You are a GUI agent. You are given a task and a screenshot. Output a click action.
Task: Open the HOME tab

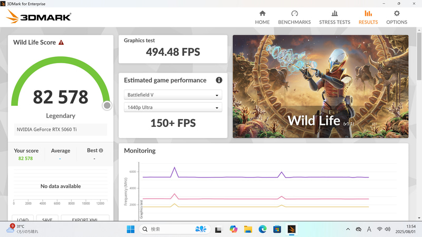coord(262,17)
